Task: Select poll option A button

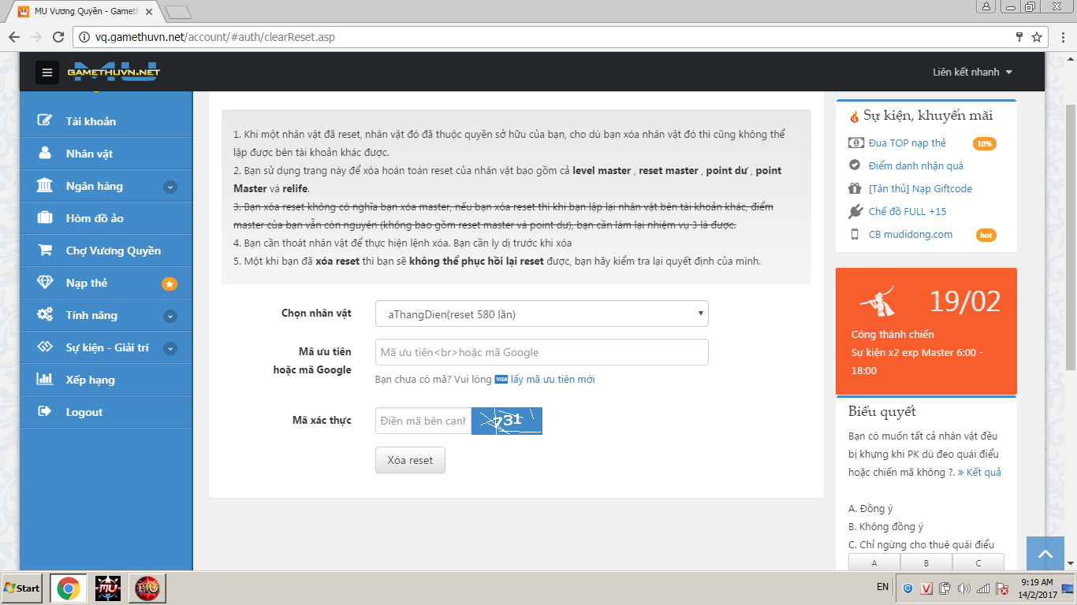Action: point(874,562)
